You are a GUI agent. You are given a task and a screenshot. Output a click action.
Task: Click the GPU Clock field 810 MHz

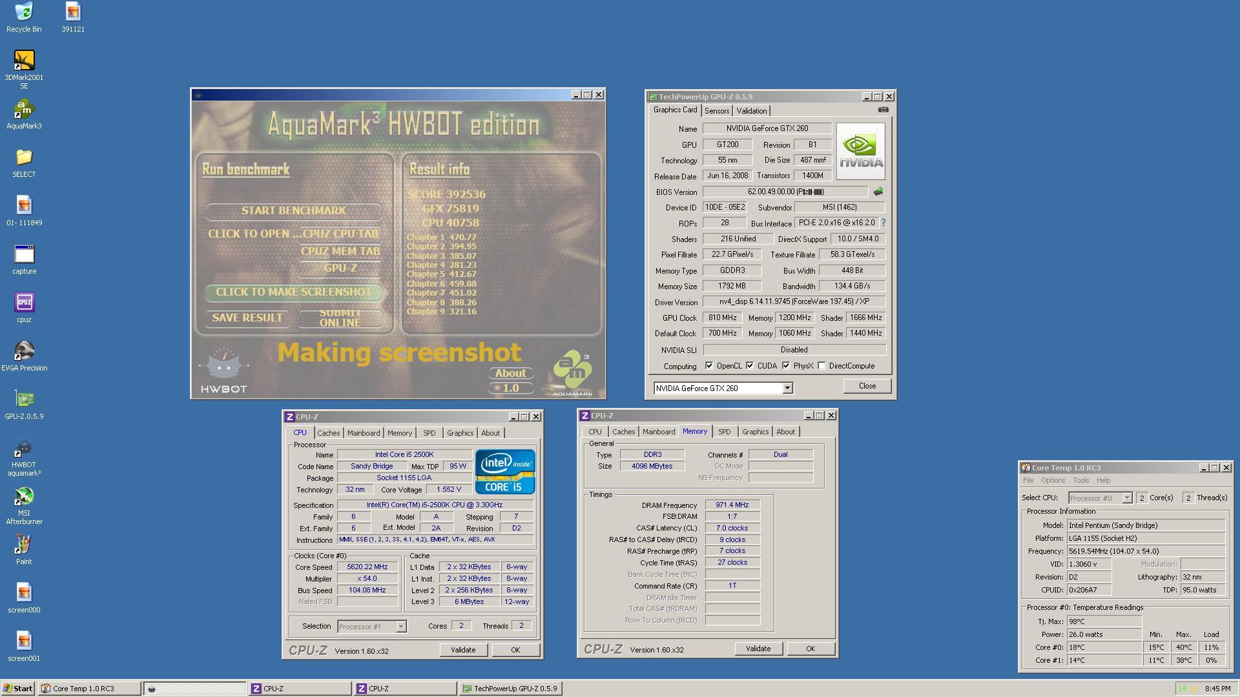[x=722, y=318]
